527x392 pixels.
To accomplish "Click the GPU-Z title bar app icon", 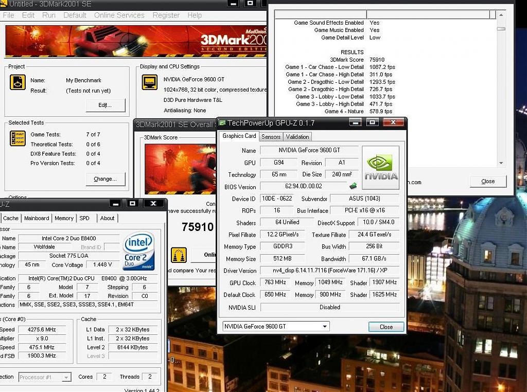I will click(x=222, y=122).
